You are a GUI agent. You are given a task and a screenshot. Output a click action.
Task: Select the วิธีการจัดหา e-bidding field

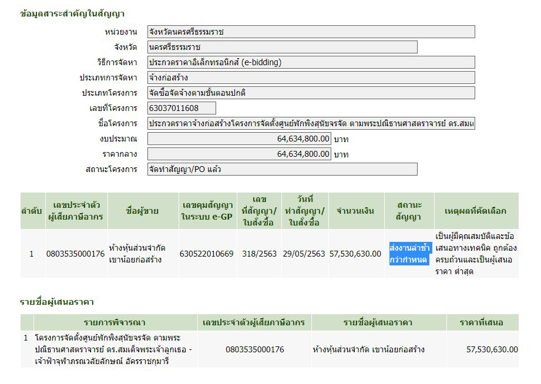(311, 62)
